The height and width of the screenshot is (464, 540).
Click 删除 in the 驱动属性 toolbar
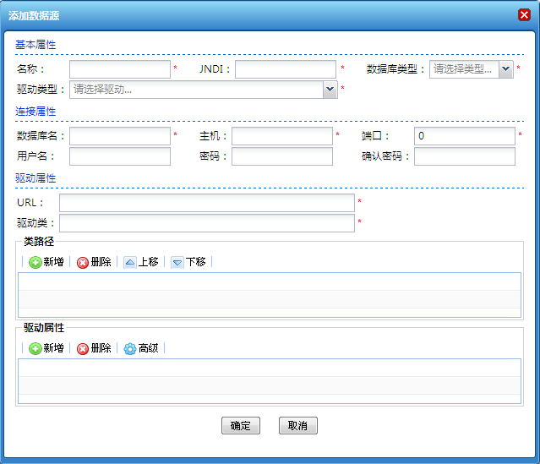94,348
